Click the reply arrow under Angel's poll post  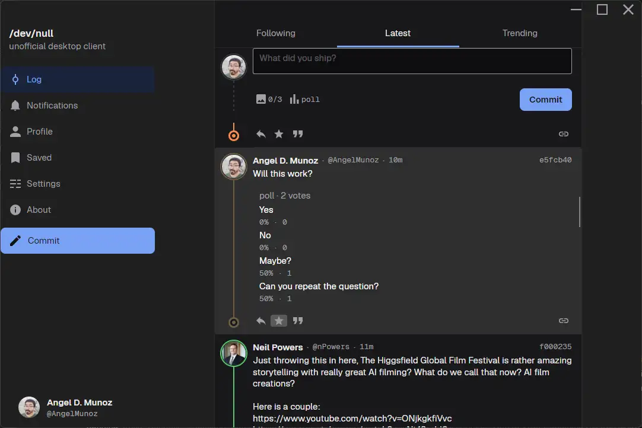261,321
